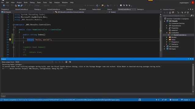Switch to the Index.cshtml tab

tap(97, 9)
